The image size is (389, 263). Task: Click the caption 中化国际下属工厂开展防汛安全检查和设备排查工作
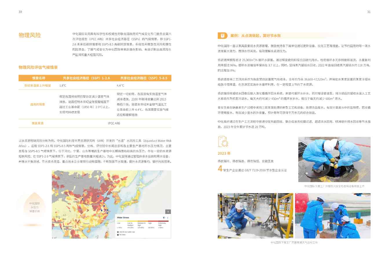pyautogui.click(x=334, y=186)
